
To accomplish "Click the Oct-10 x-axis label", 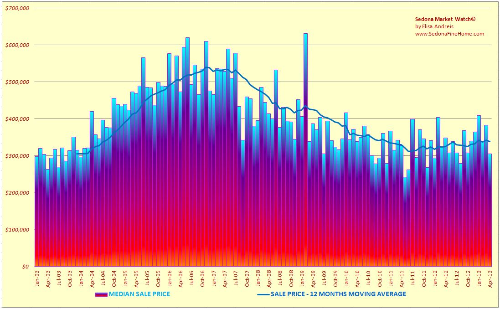I will [x=380, y=279].
